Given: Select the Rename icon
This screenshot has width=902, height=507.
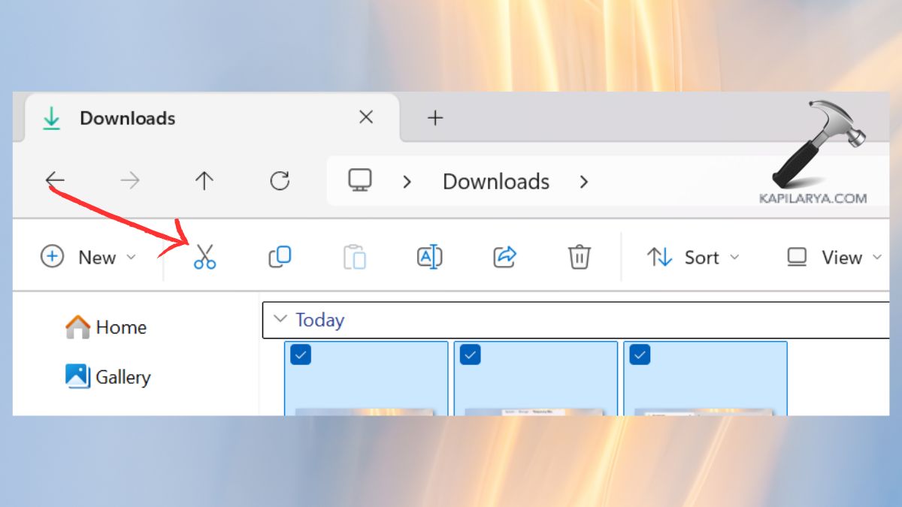Looking at the screenshot, I should click(x=429, y=257).
